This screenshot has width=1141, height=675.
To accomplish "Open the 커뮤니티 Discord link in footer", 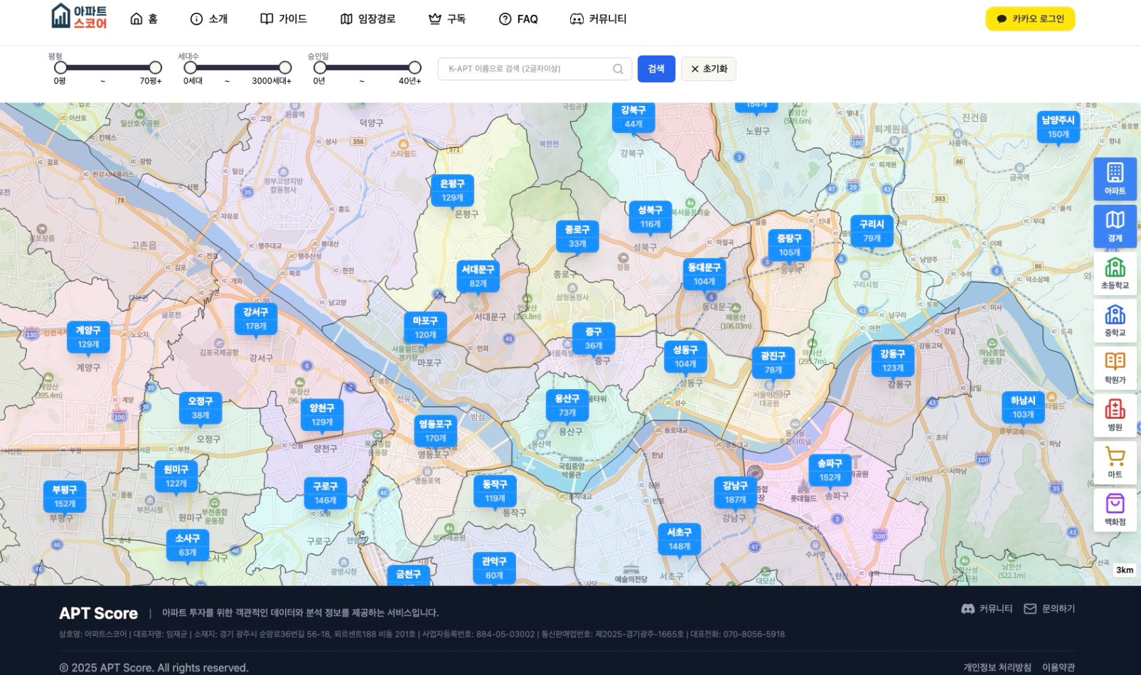I will coord(987,609).
